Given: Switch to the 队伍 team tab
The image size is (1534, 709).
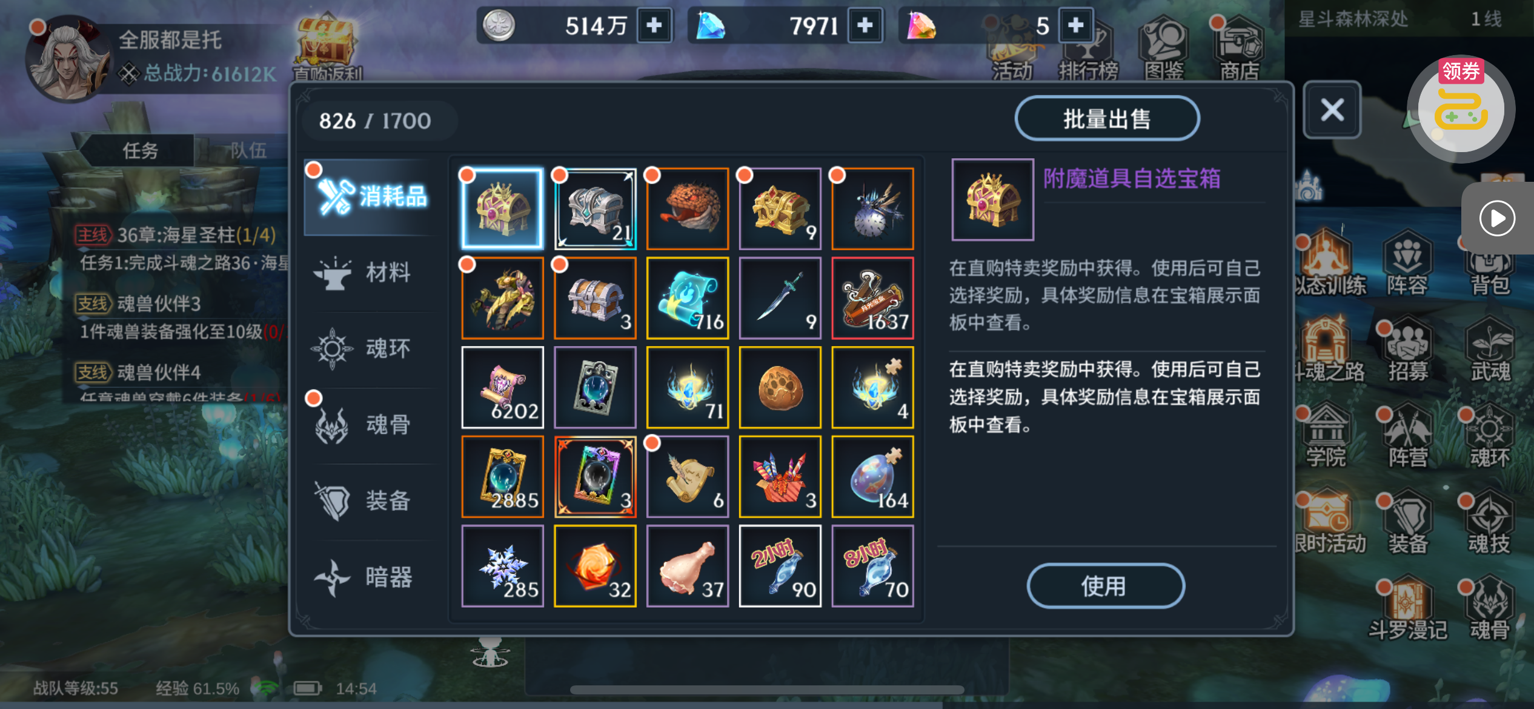Looking at the screenshot, I should (248, 150).
